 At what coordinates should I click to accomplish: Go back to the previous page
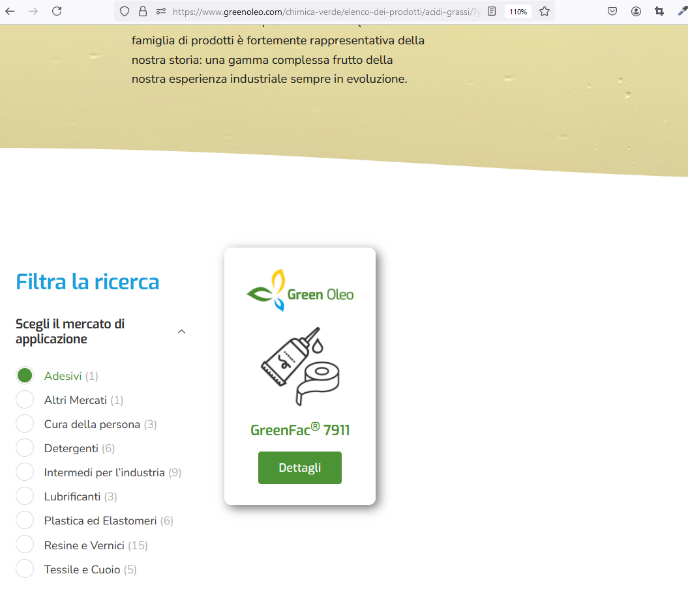coord(10,11)
